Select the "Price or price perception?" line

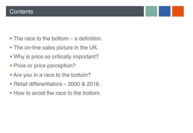point(44,66)
